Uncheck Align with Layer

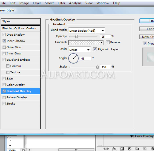coord(95,49)
